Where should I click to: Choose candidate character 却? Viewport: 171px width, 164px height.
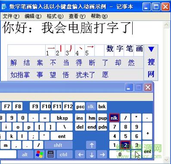pos(118,63)
